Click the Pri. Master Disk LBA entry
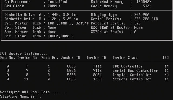 [68, 23]
